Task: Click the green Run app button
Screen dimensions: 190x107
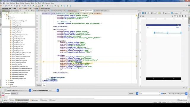Action: (43, 6)
